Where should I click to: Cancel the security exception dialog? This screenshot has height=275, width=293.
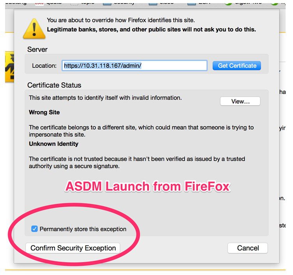pos(248,248)
